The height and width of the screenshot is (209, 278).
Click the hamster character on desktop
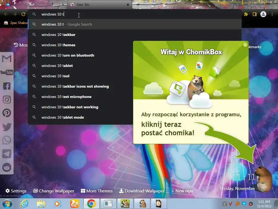click(x=264, y=179)
